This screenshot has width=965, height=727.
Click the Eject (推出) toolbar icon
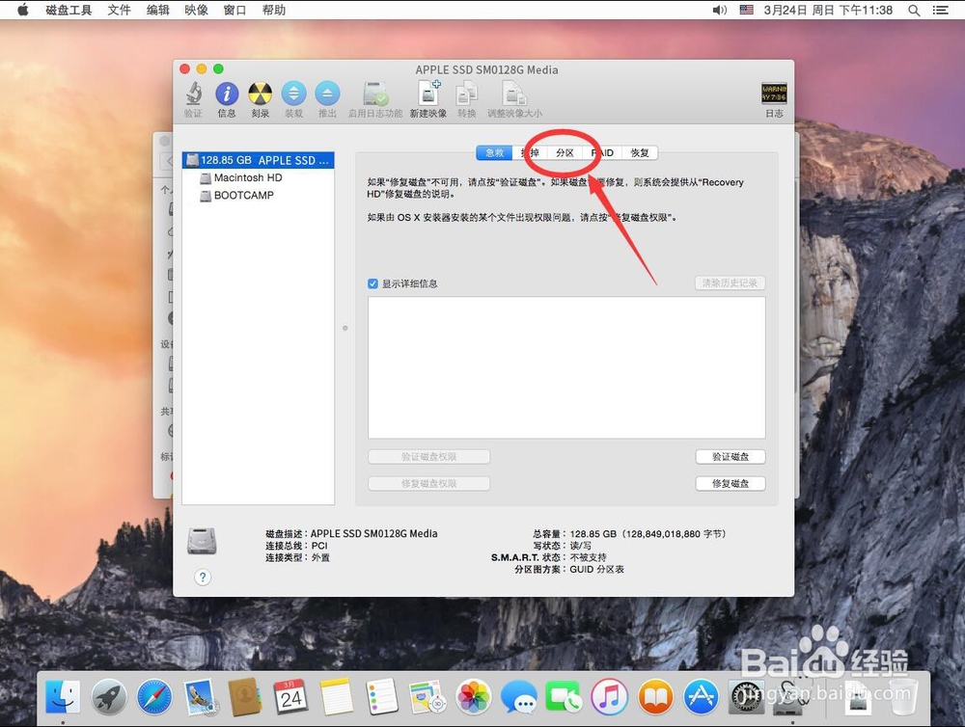(327, 99)
